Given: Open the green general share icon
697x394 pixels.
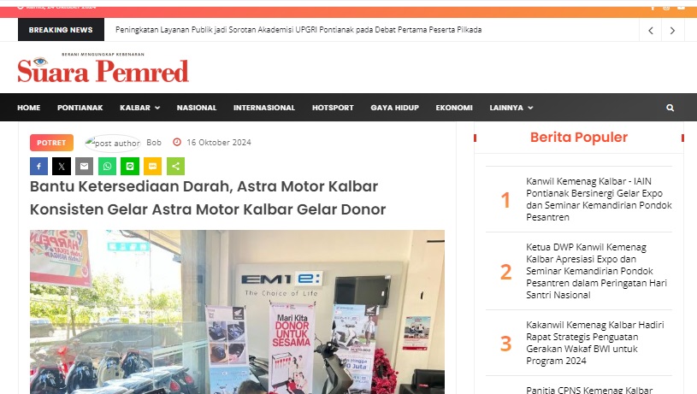Looking at the screenshot, I should (175, 166).
